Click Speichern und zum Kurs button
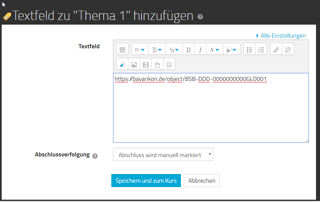The image size is (320, 202). tap(146, 181)
